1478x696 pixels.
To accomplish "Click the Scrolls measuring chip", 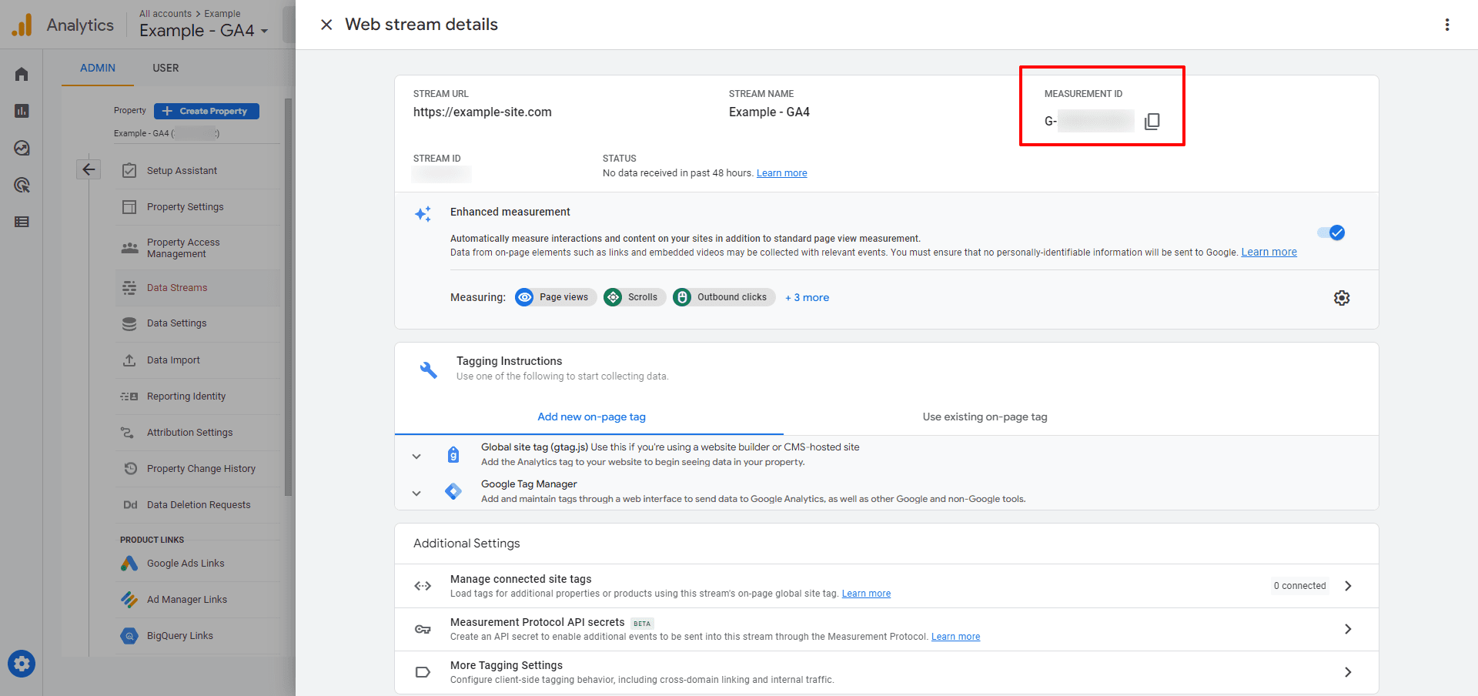I will click(x=634, y=297).
